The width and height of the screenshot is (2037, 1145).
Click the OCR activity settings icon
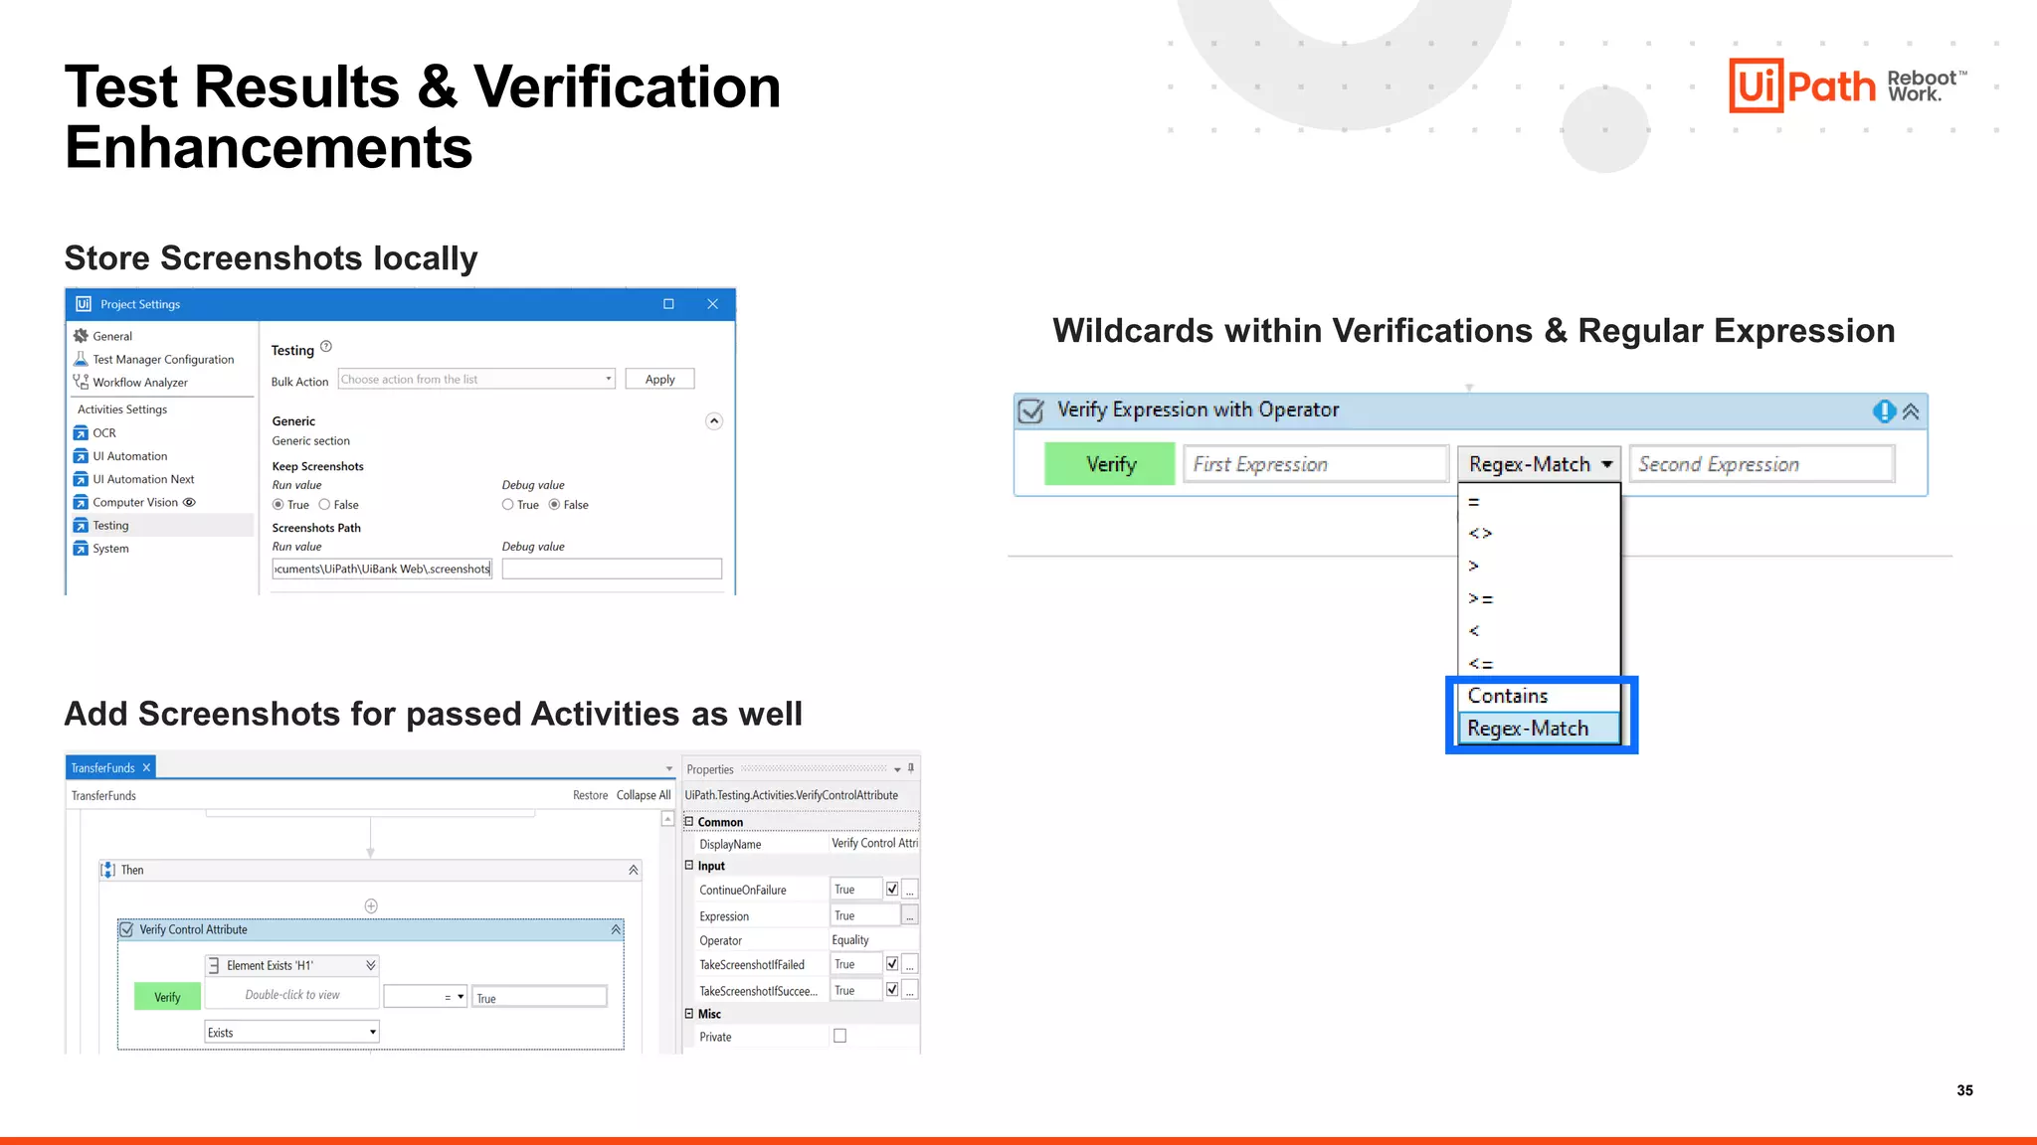point(81,432)
